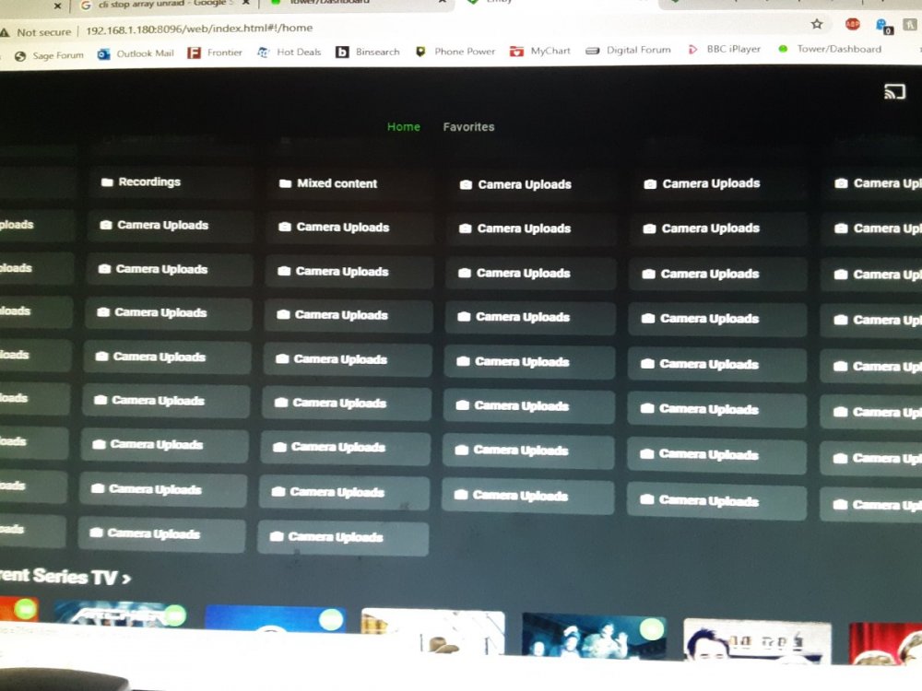The height and width of the screenshot is (691, 922).
Task: Open the Digital Forum bookmark
Action: pos(628,50)
